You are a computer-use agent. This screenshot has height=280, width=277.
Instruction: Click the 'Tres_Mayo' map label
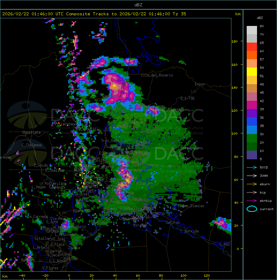[110, 141]
